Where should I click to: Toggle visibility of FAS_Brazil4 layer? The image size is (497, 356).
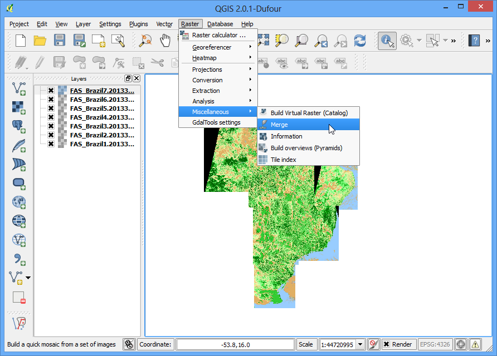(51, 117)
